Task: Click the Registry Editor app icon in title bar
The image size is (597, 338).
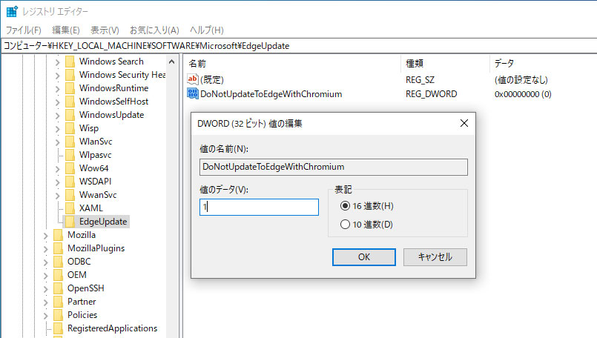Action: tap(12, 11)
